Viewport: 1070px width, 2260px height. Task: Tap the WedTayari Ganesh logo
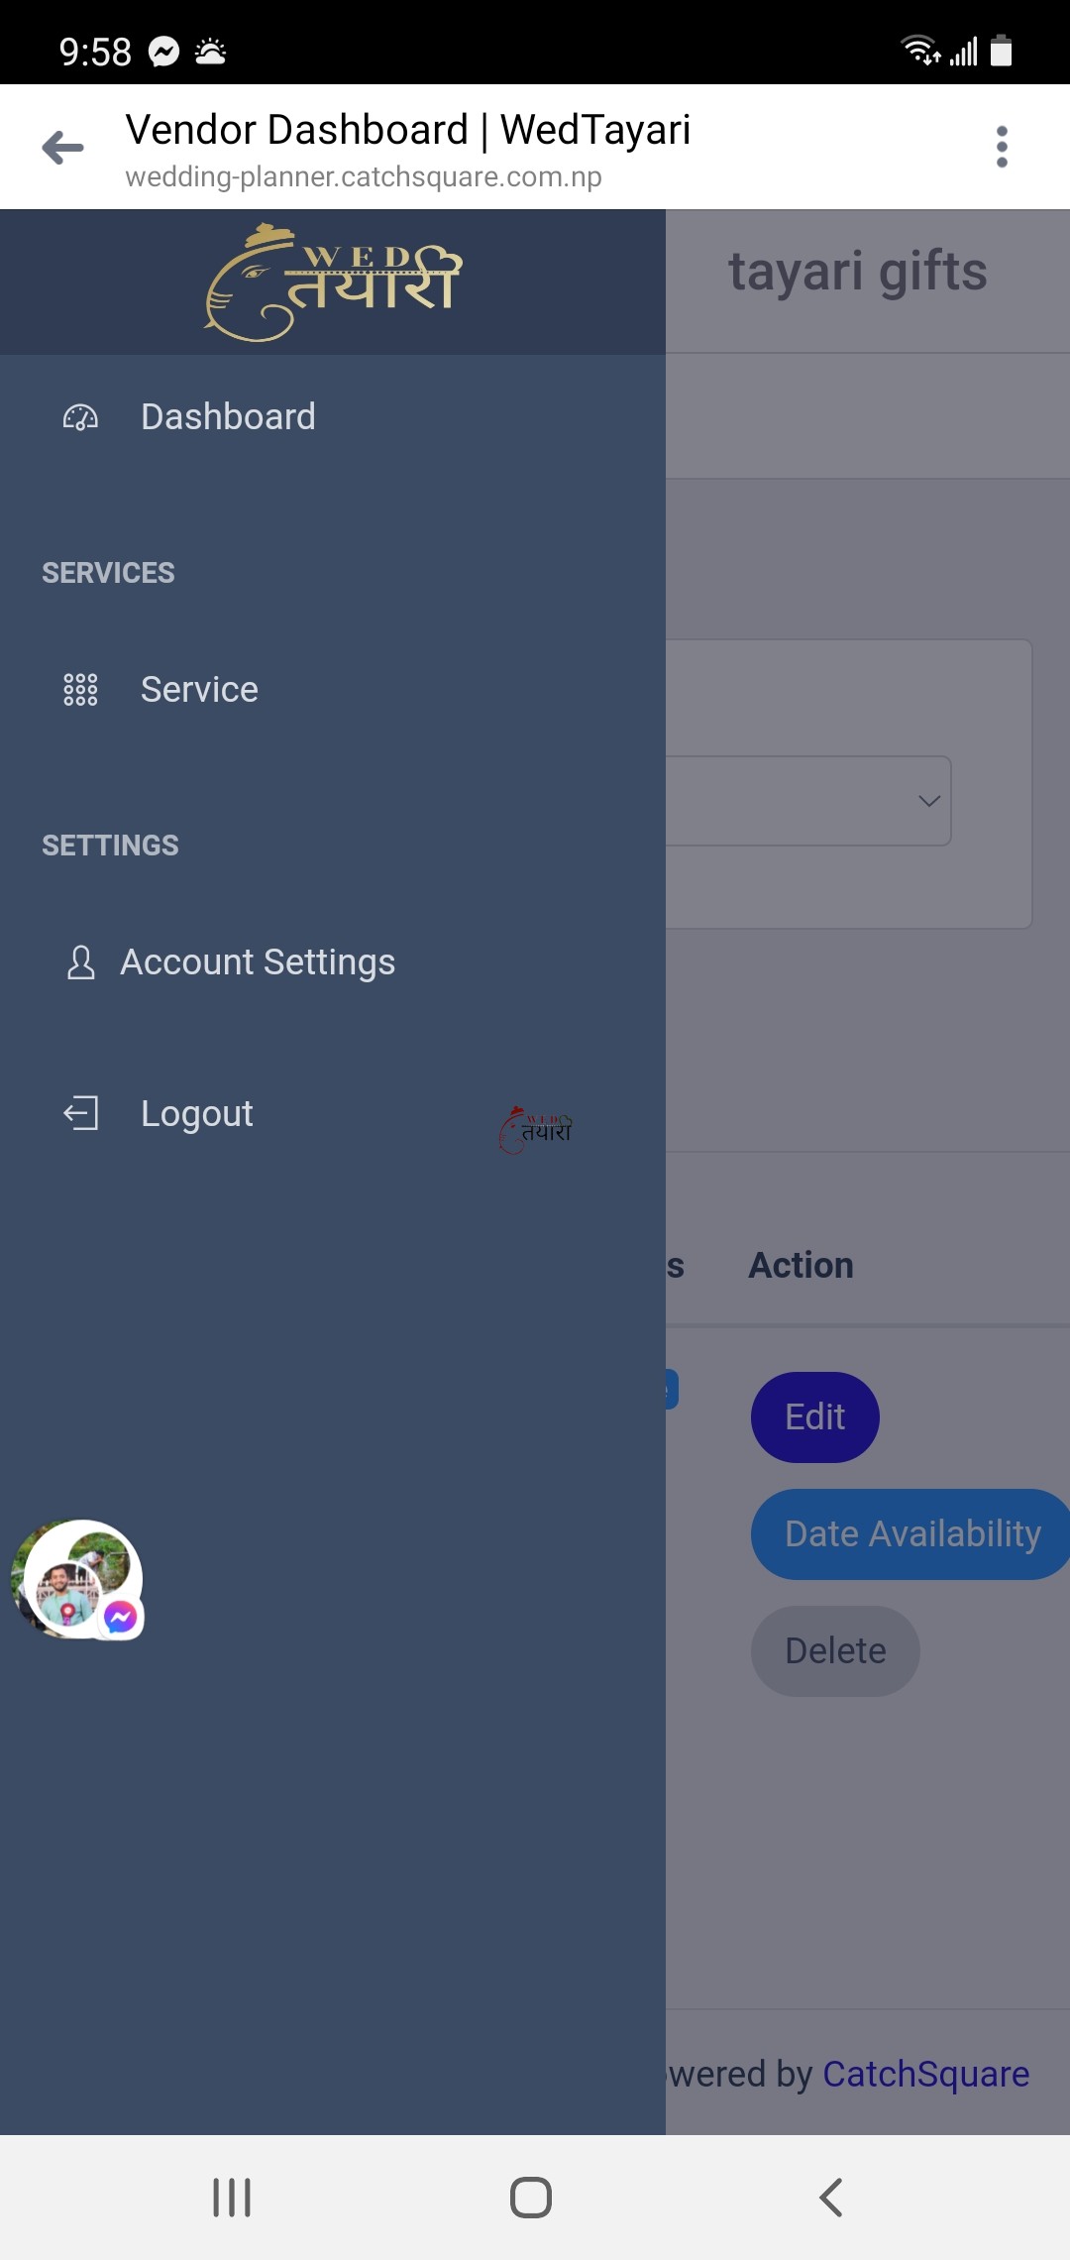333,282
